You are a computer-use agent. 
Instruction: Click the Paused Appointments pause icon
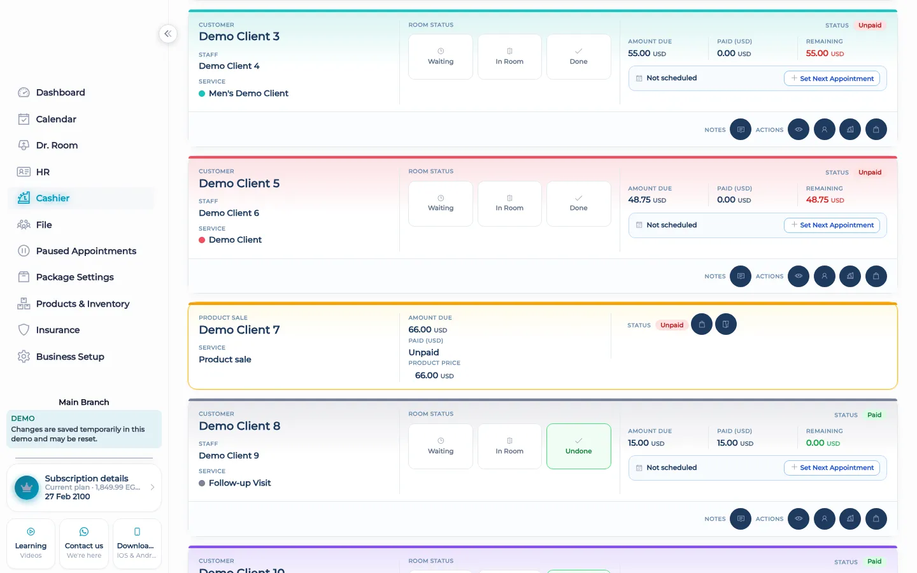pyautogui.click(x=24, y=251)
